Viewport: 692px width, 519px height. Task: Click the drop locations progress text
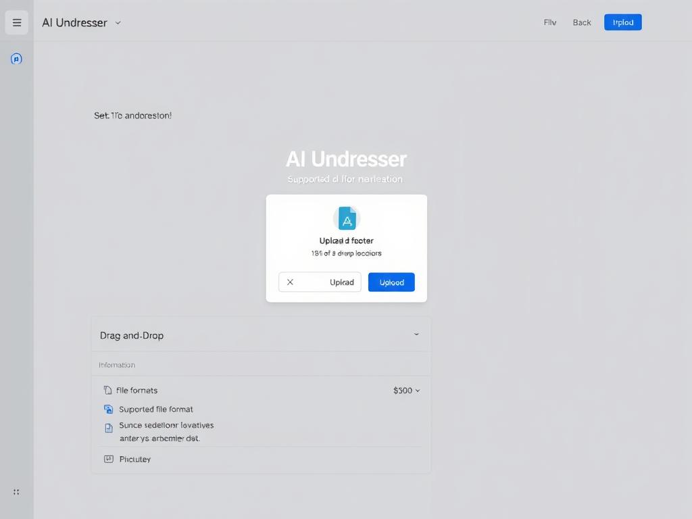(346, 253)
